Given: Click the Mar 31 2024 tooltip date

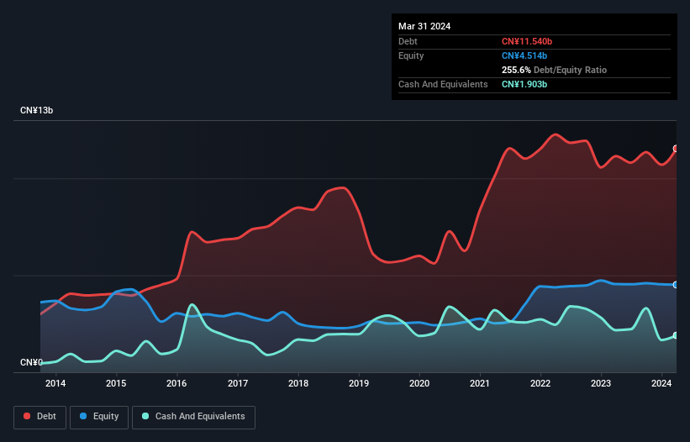Looking at the screenshot, I should 424,26.
